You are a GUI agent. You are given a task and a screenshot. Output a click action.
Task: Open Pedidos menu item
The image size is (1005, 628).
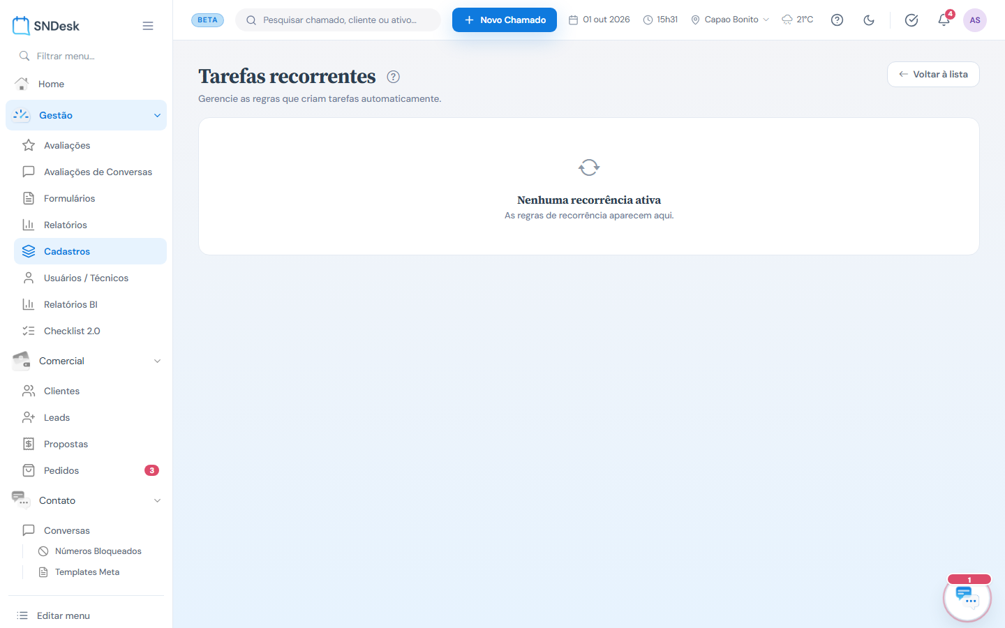91,470
